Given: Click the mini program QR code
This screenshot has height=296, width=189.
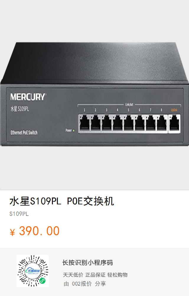Looking at the screenshot, I should point(32,271).
